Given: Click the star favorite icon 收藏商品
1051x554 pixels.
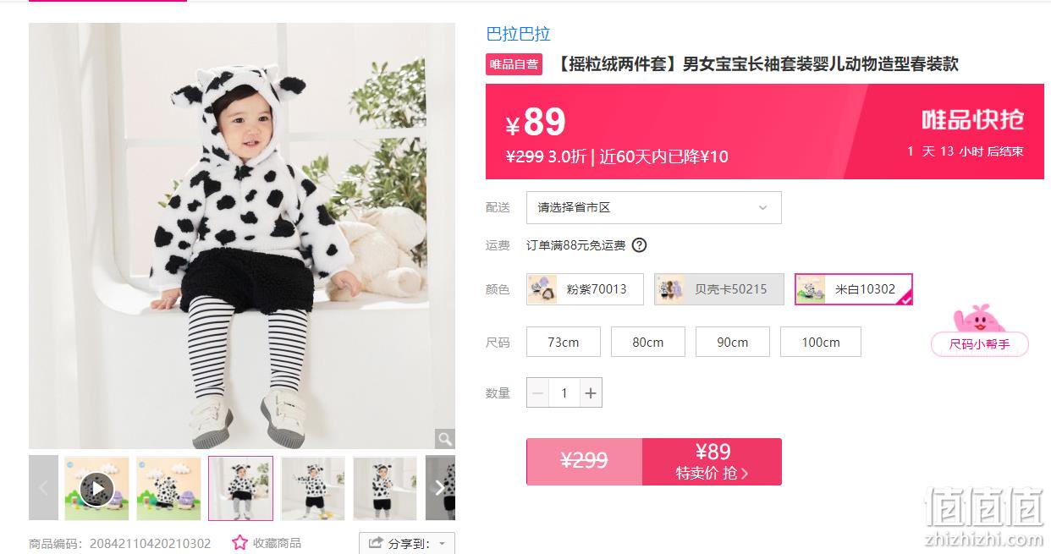Looking at the screenshot, I should point(239,543).
